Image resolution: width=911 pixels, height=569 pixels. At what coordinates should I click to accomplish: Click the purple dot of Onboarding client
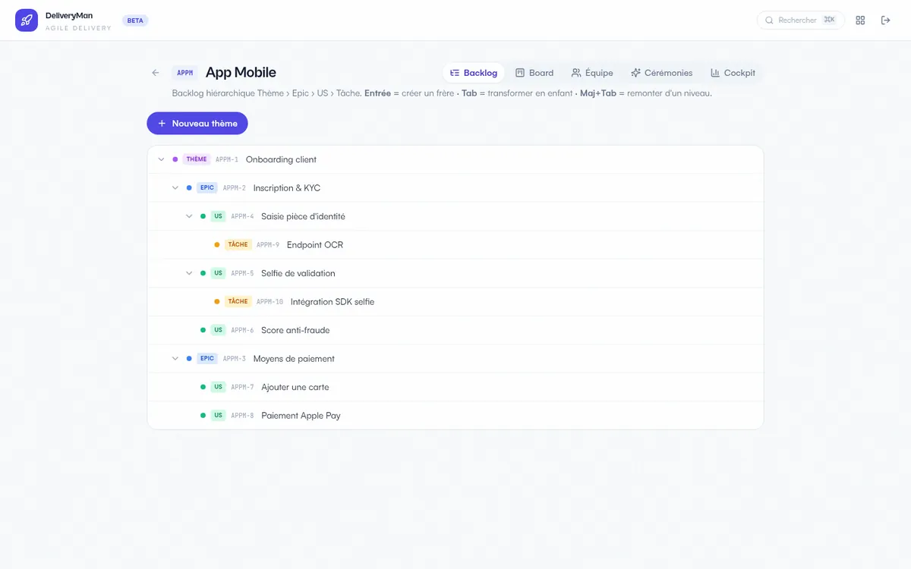pyautogui.click(x=175, y=159)
